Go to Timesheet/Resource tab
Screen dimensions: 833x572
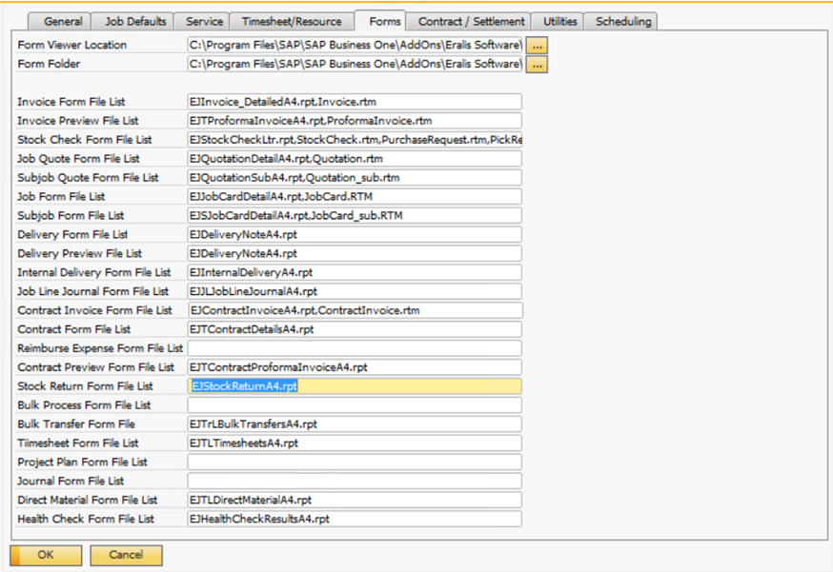pyautogui.click(x=292, y=21)
